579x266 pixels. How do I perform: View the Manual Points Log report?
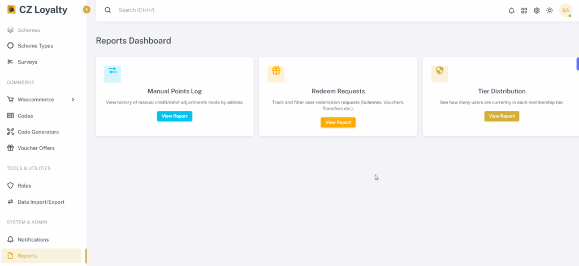point(175,116)
